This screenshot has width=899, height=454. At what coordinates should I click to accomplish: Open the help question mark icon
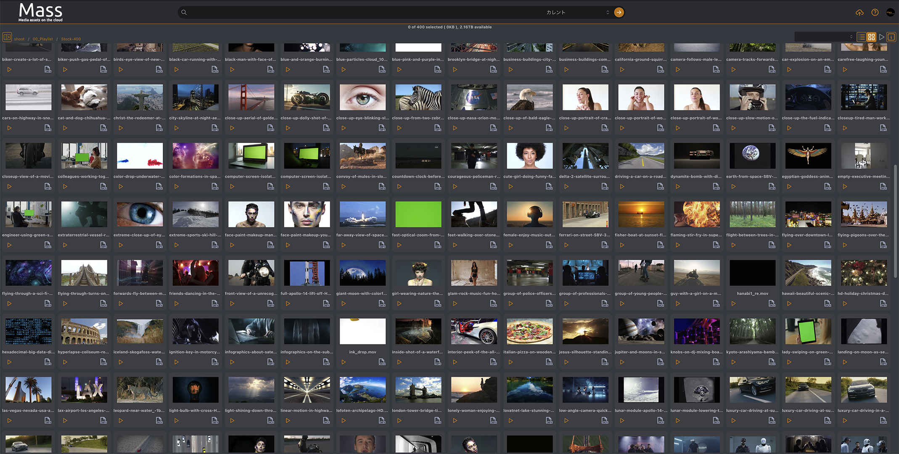pos(875,13)
